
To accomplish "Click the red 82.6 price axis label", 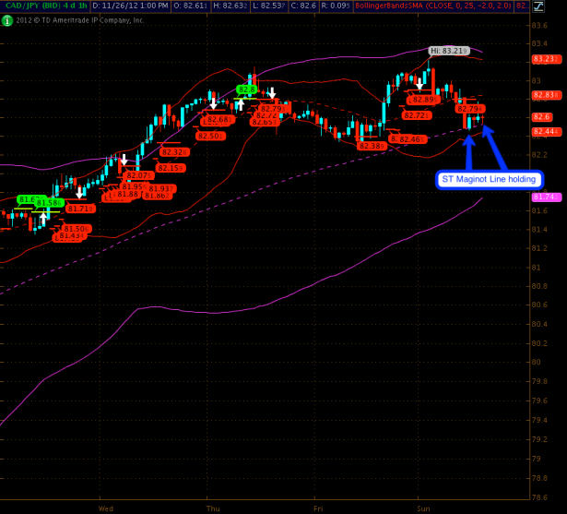I will pyautogui.click(x=541, y=117).
